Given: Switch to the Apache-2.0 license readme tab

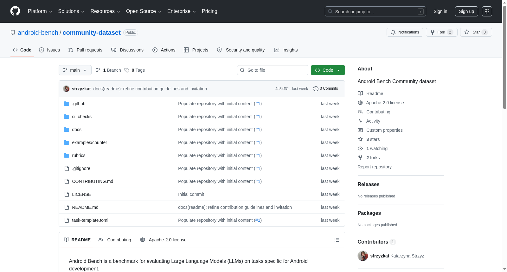Looking at the screenshot, I should (163, 240).
